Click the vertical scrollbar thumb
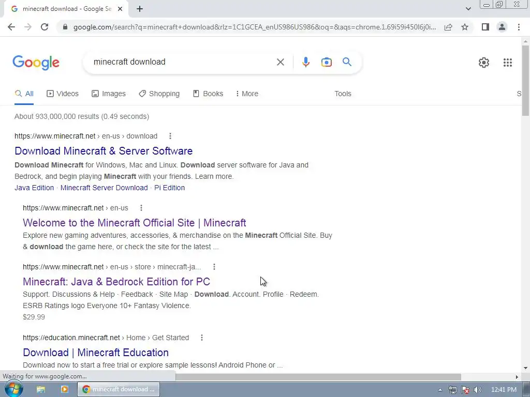Image resolution: width=530 pixels, height=397 pixels. pos(525,80)
